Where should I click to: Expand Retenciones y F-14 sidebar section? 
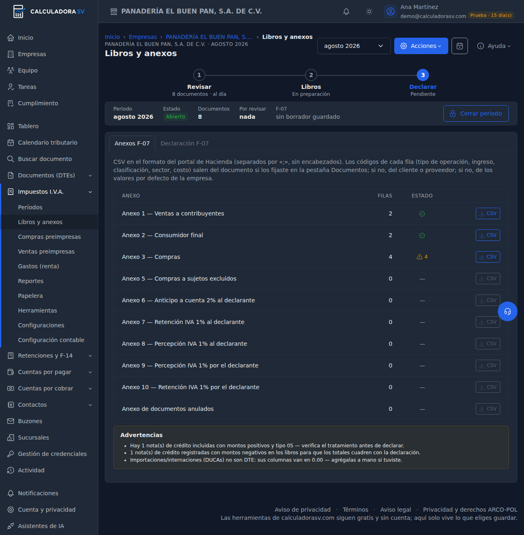[49, 356]
